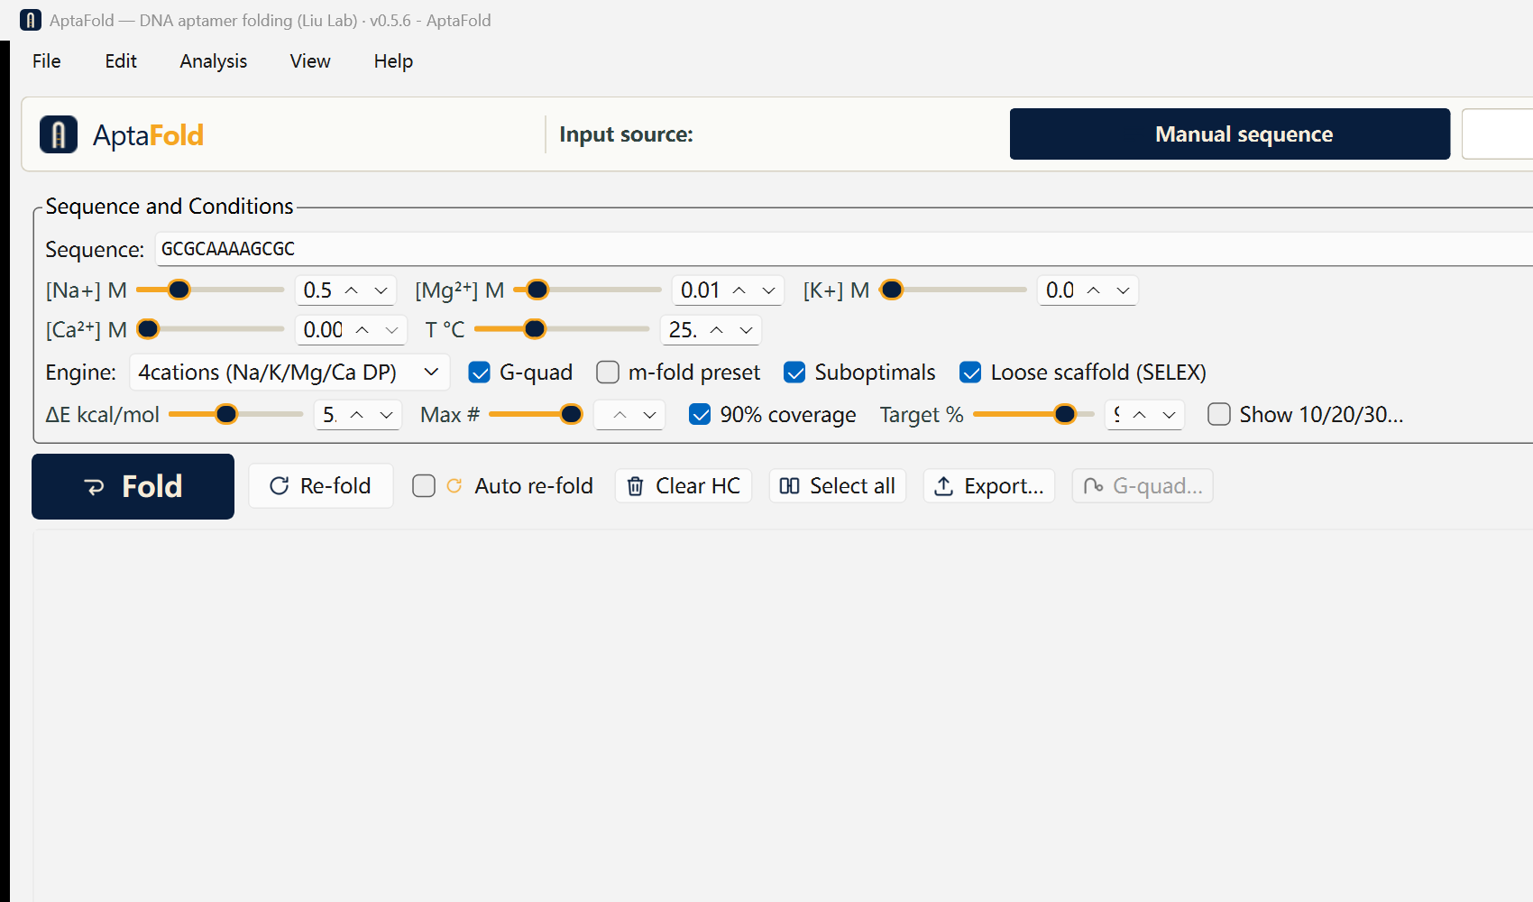The width and height of the screenshot is (1533, 902).
Task: Increase ΔE kcal/mol with up arrow
Action: tap(357, 415)
